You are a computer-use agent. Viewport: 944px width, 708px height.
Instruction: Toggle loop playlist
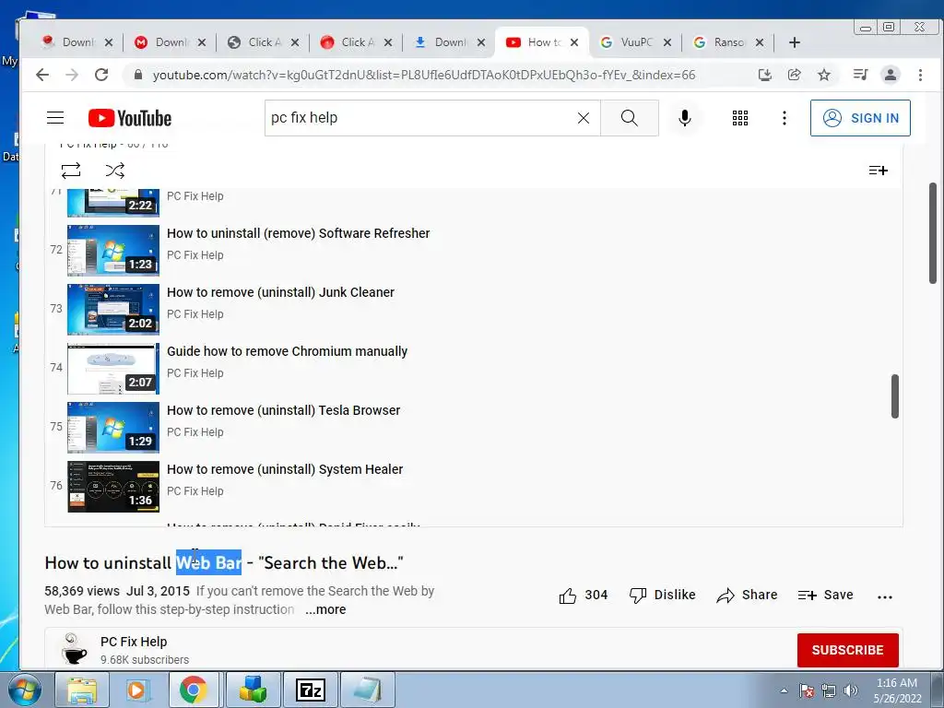coord(71,171)
